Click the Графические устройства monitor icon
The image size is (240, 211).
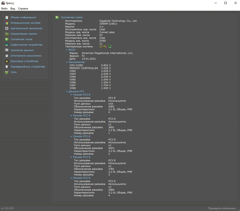[7, 45]
